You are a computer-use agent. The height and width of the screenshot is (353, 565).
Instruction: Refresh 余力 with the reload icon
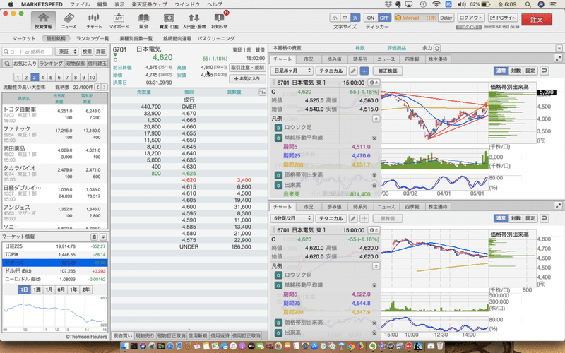coord(437,48)
